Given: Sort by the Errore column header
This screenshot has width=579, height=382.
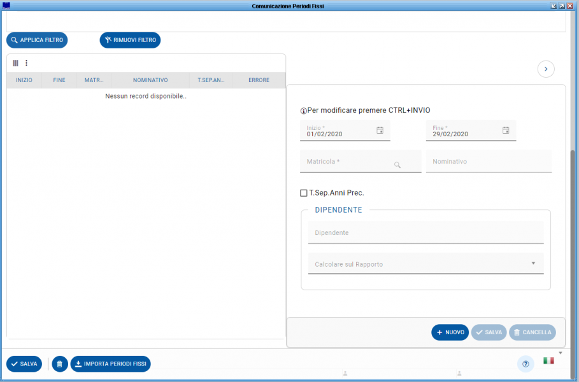Looking at the screenshot, I should 259,80.
